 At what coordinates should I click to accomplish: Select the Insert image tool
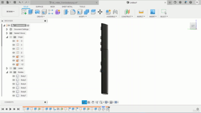153,12
